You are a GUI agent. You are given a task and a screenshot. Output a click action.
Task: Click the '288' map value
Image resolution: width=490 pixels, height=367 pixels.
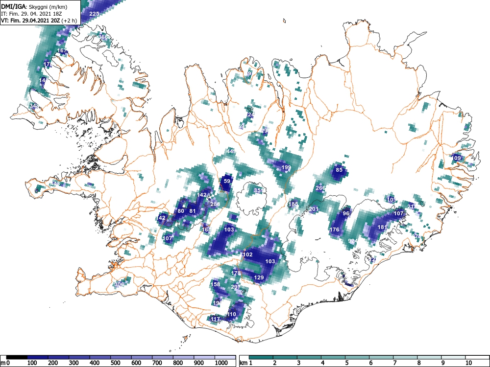click(215, 205)
